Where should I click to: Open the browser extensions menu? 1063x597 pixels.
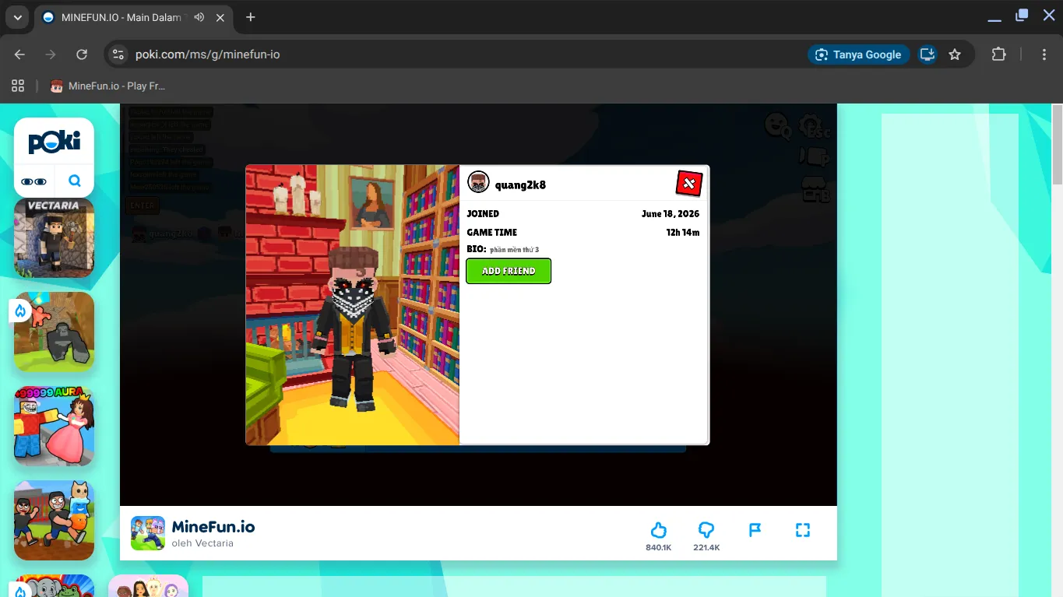[x=999, y=54]
